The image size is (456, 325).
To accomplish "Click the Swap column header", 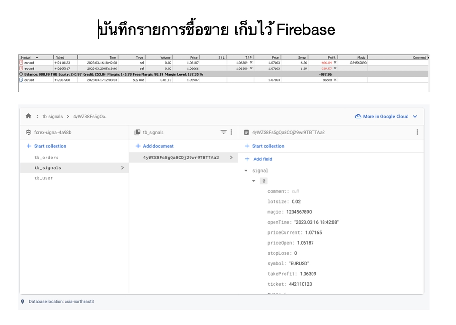I will pos(294,58).
